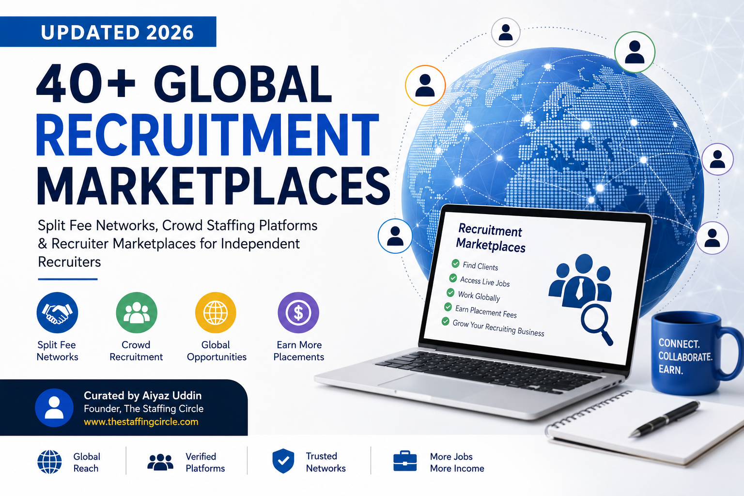744x496 pixels.
Task: Click the "Trusted Networks" footer label
Action: pyautogui.click(x=326, y=463)
